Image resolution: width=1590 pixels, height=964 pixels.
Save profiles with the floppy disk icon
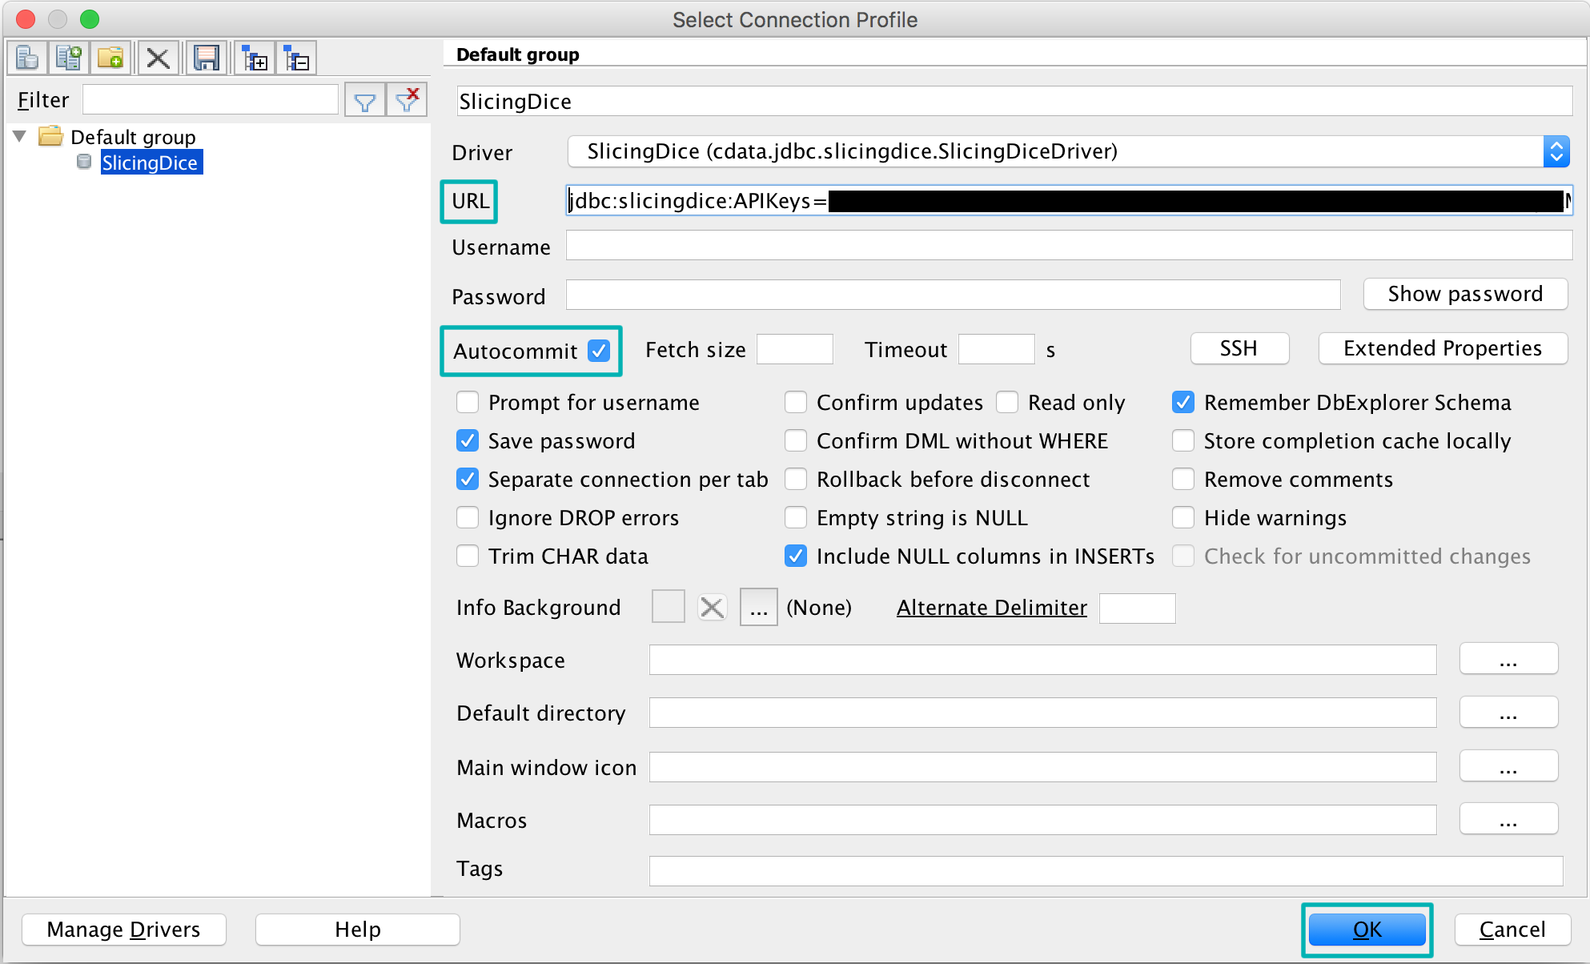pyautogui.click(x=207, y=58)
